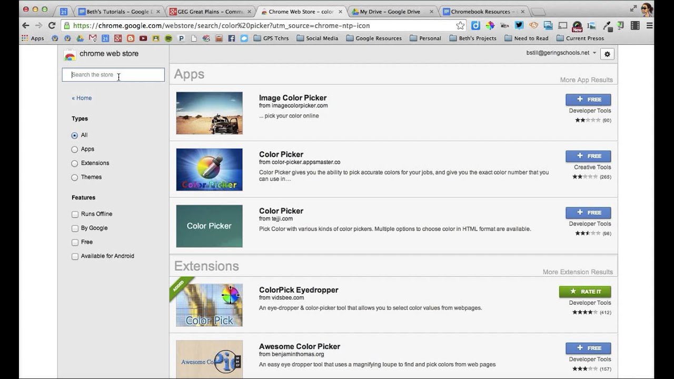Click the speedometer extension marked New
Viewport: 674px width, 379px height.
click(x=577, y=26)
